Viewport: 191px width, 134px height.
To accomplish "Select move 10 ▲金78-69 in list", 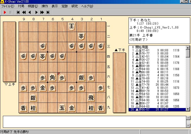I will pos(157,78).
